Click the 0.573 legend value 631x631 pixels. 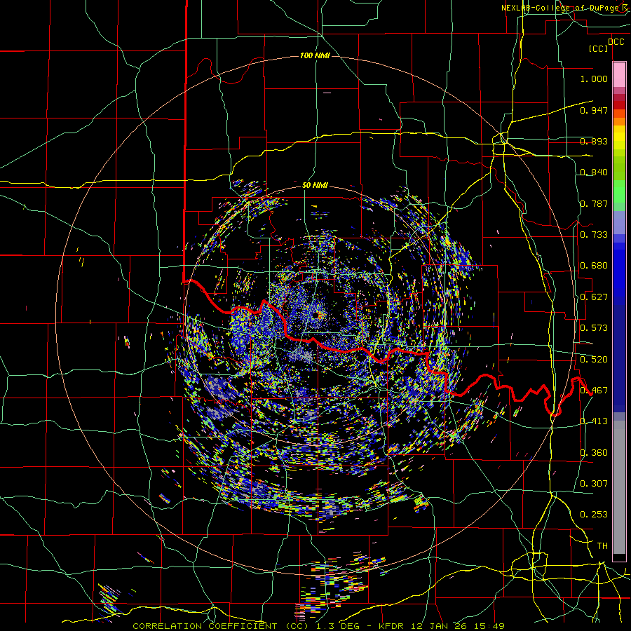pyautogui.click(x=594, y=328)
